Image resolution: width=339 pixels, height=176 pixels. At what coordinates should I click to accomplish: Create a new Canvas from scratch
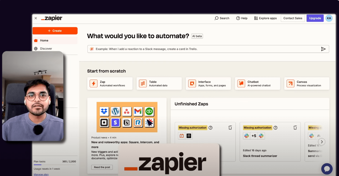pyautogui.click(x=307, y=83)
